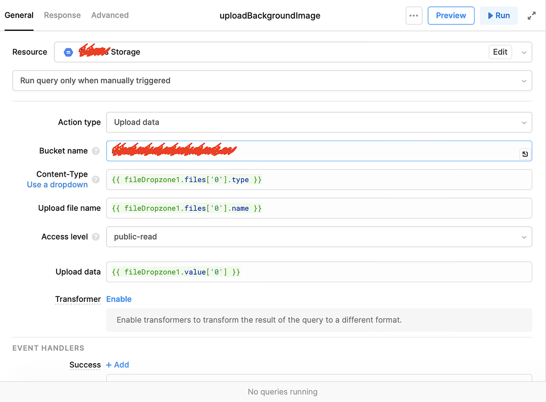546x402 pixels.
Task: Open the variable picker in Bucket name field
Action: pos(525,153)
